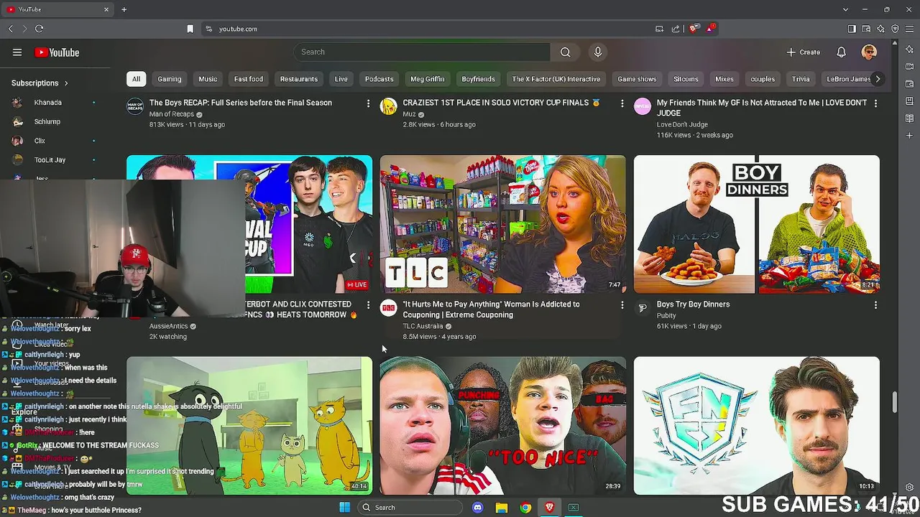The height and width of the screenshot is (517, 920).
Task: Start voice search with the microphone
Action: [597, 52]
